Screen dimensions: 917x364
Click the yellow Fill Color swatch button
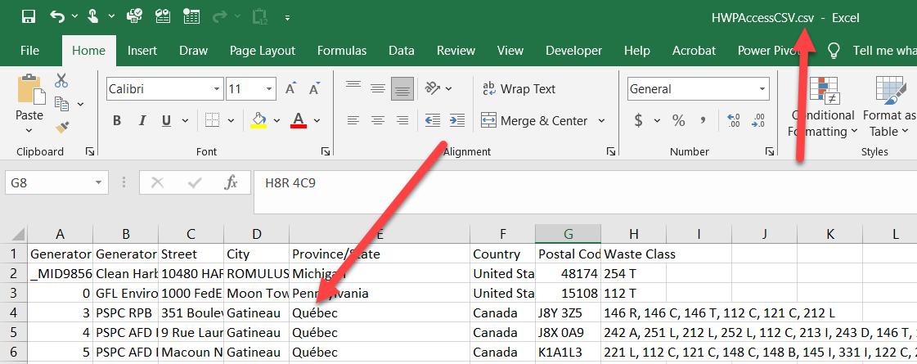[258, 121]
